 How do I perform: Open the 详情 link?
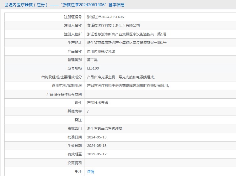[x=91, y=172]
